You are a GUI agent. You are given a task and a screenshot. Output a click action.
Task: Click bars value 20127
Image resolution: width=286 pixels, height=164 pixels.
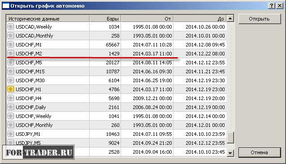click(x=113, y=63)
